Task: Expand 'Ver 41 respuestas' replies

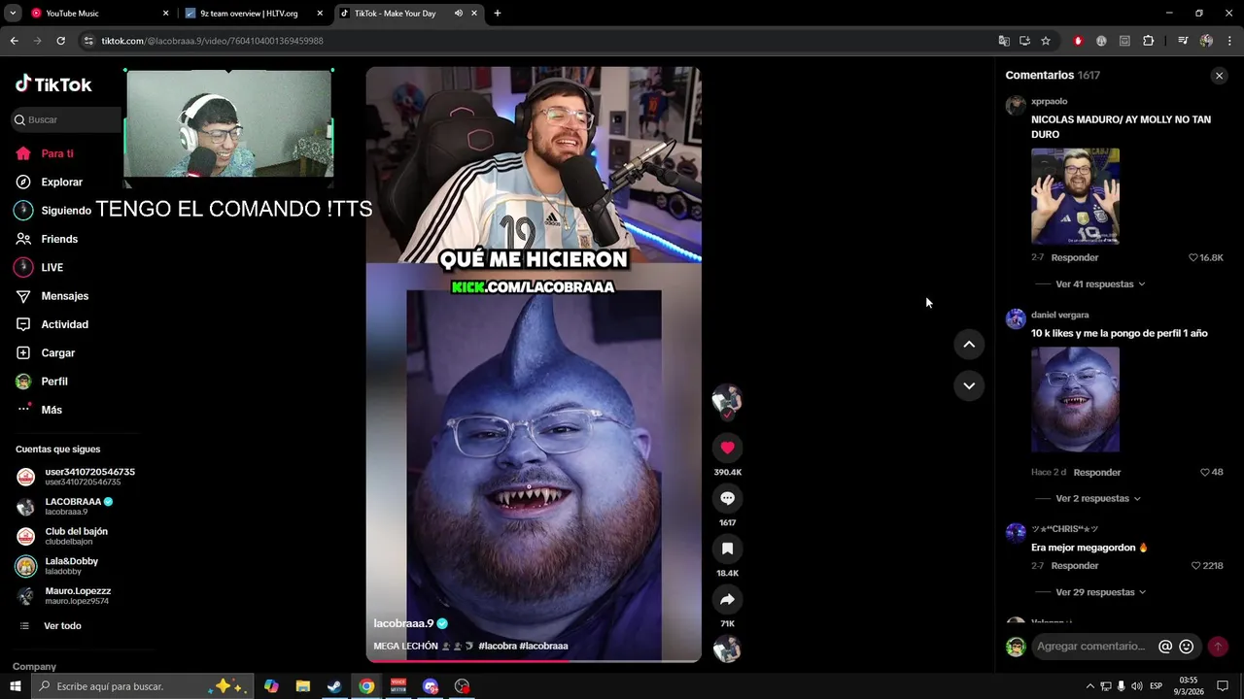Action: [x=1100, y=284]
